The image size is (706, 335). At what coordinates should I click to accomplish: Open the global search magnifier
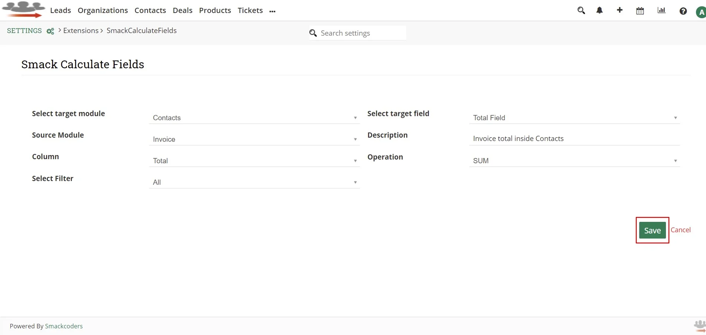tap(581, 10)
